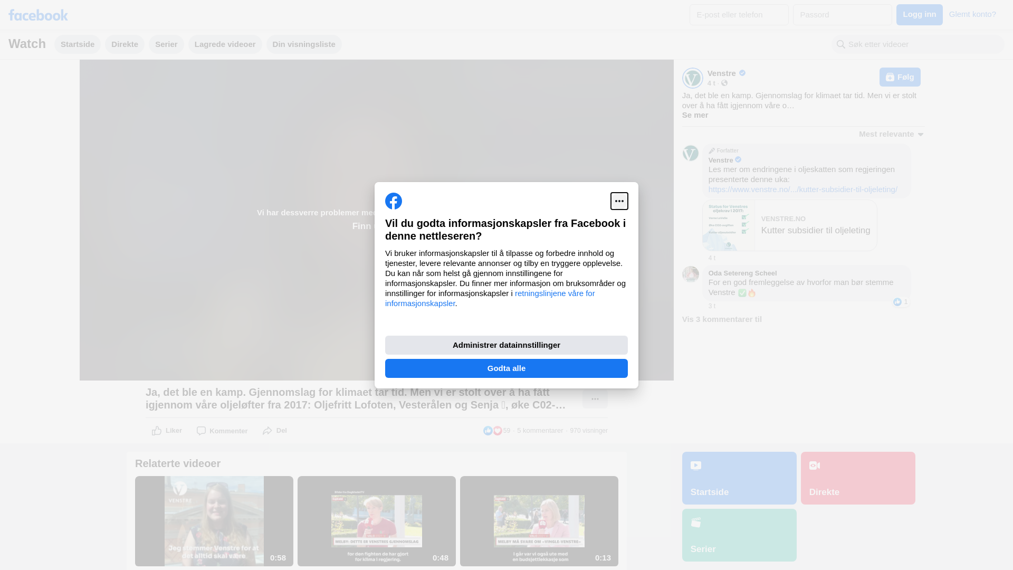Click the reactions icons showing 59
This screenshot has width=1013, height=570.
tap(492, 431)
